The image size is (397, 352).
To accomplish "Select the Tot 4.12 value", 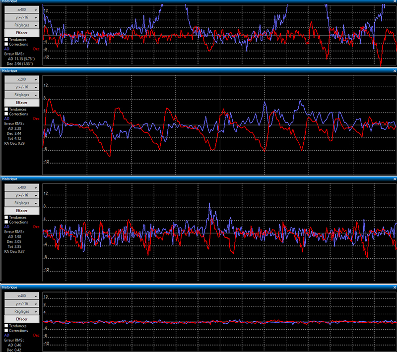I will pos(14,138).
